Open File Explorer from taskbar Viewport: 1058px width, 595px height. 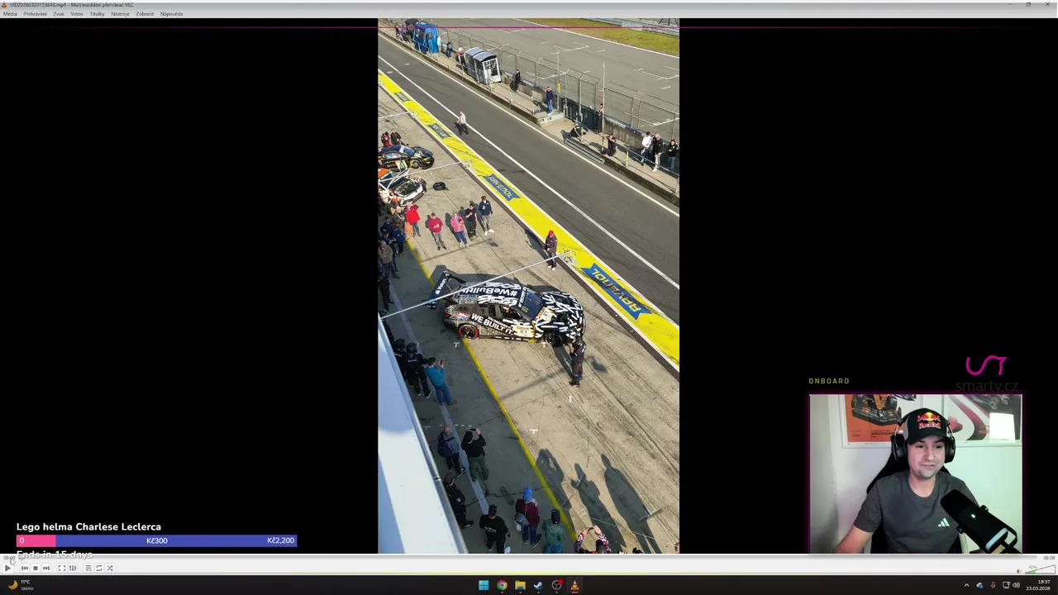[520, 585]
